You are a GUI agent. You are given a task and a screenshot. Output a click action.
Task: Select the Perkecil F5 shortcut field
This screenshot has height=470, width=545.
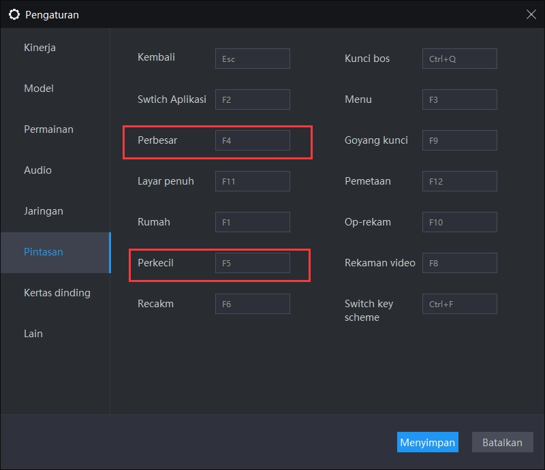point(253,263)
